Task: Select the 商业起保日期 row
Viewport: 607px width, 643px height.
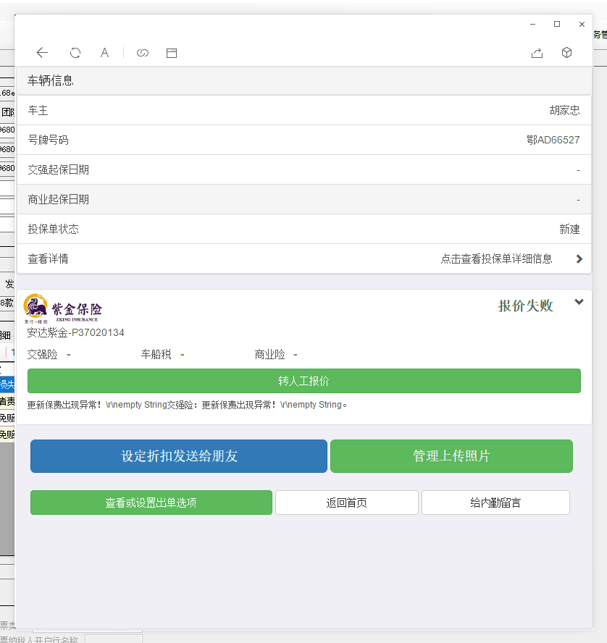Action: tap(303, 199)
